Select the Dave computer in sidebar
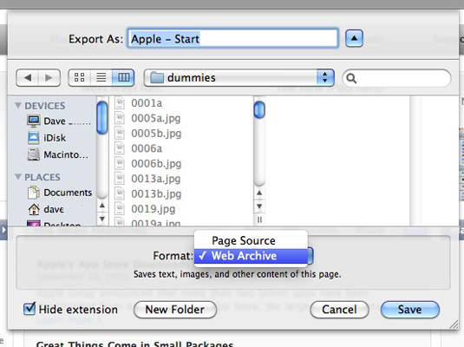 point(59,121)
